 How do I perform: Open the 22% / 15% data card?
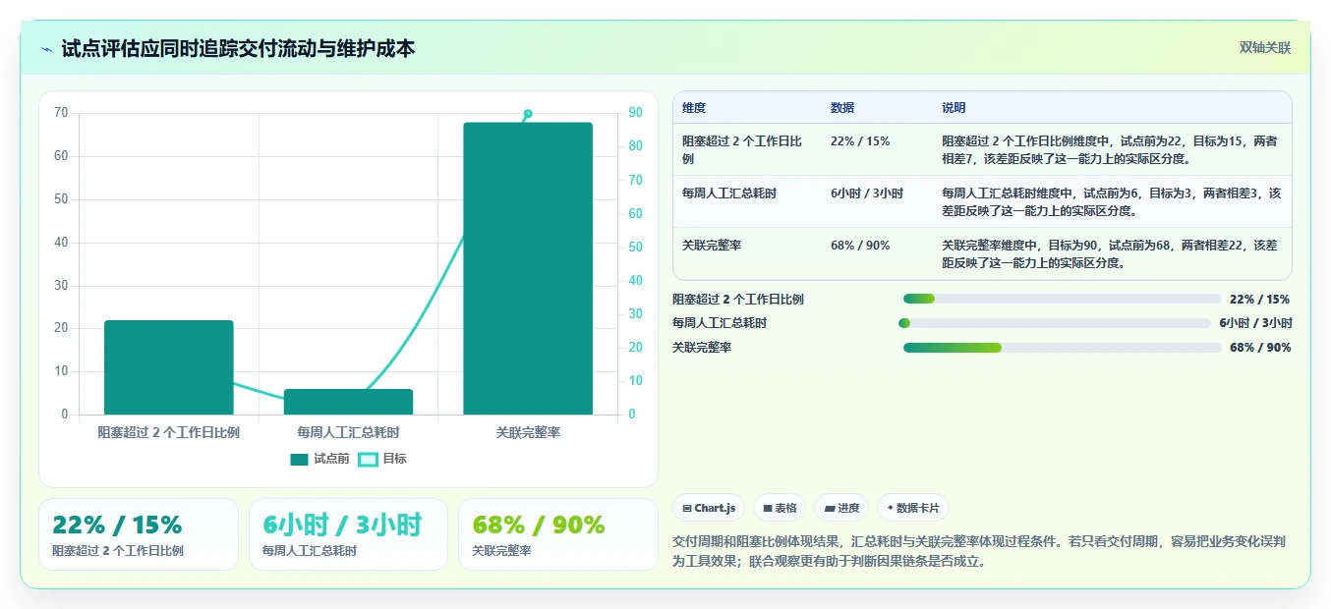click(x=139, y=534)
